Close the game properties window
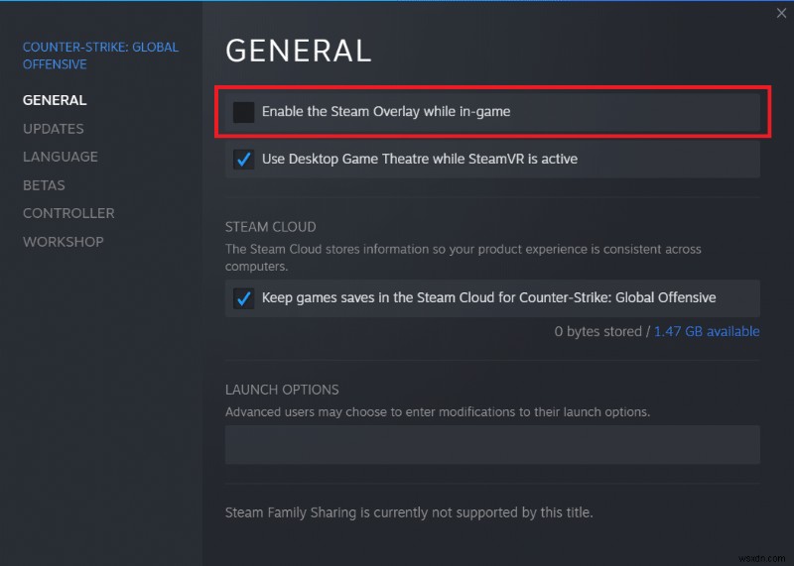 tap(781, 13)
